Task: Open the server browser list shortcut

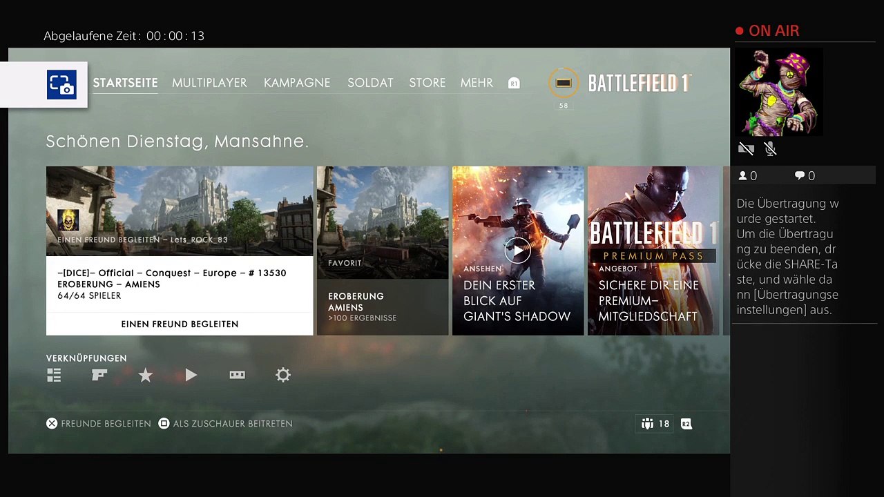Action: tap(54, 375)
